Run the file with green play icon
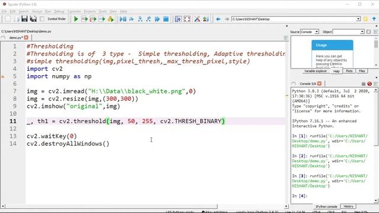Screen dimensions: 379x213 tap(76, 19)
